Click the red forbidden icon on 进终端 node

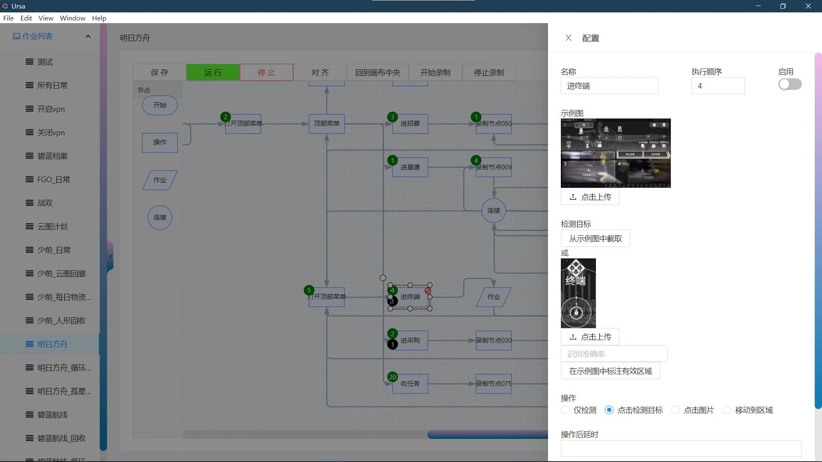[427, 290]
